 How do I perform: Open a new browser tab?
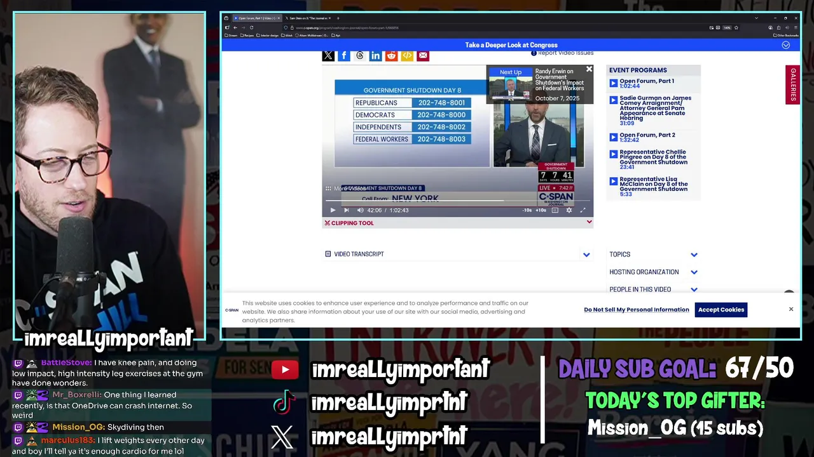tap(338, 18)
